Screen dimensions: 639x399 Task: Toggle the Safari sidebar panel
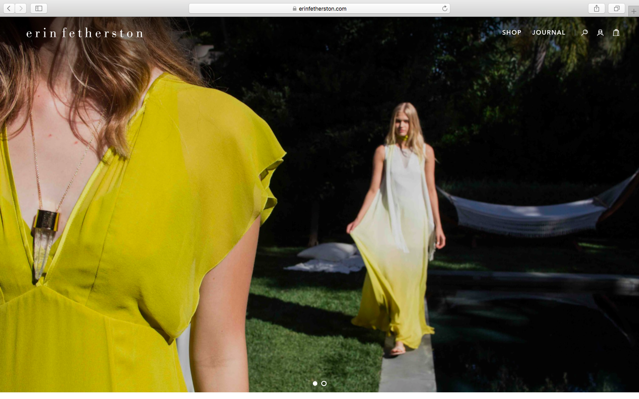tap(39, 8)
